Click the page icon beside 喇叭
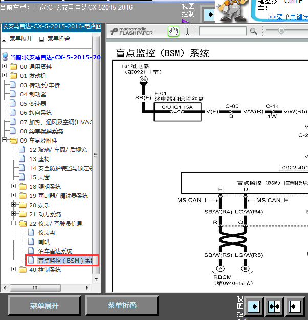The width and height of the screenshot is (308, 320). (x=31, y=242)
